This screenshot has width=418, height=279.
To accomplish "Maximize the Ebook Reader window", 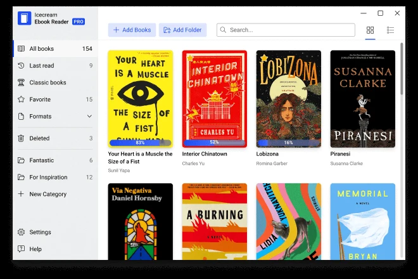I will point(381,13).
